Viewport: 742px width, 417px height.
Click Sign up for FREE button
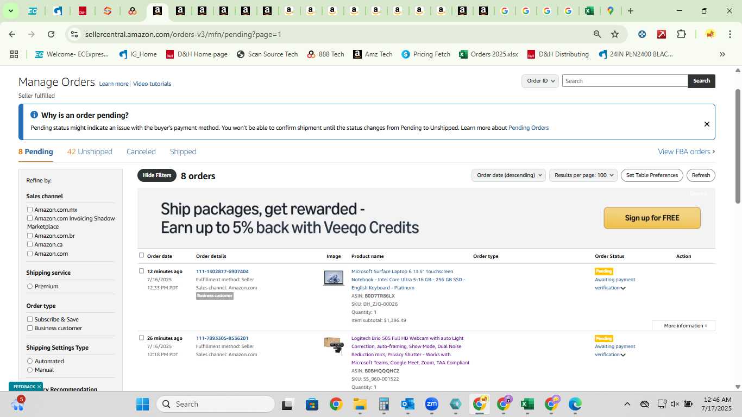652,218
